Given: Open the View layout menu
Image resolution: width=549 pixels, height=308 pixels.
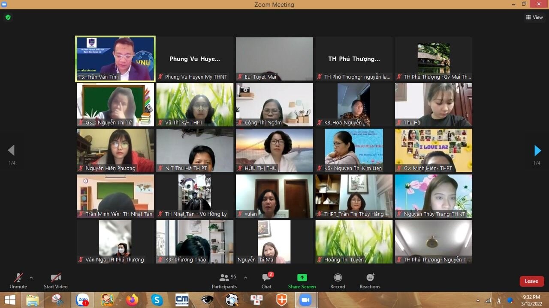Looking at the screenshot, I should [534, 18].
